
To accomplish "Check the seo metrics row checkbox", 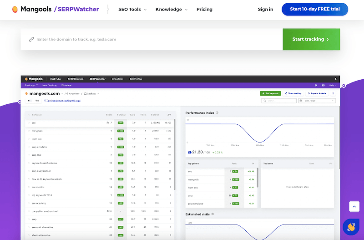I will click(x=29, y=187).
